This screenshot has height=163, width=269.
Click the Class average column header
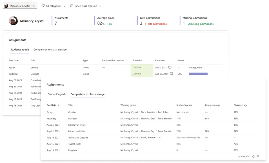pyautogui.click(x=240, y=105)
